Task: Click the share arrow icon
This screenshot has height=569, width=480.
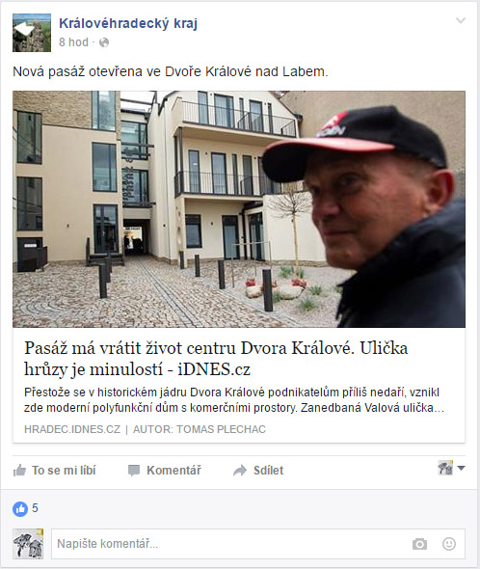Action: [240, 471]
